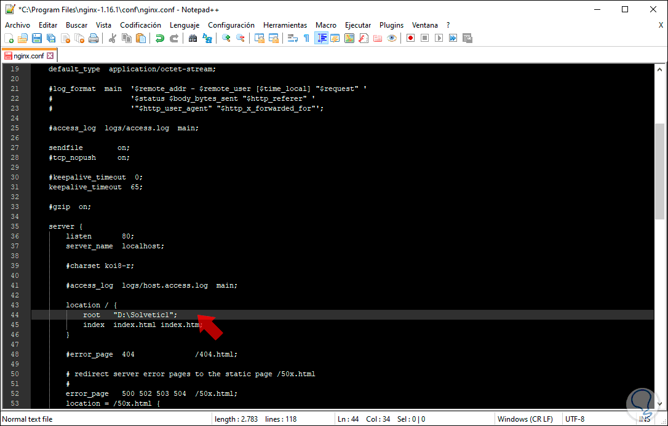Click the Open file folder icon
The image size is (668, 426).
click(x=23, y=38)
